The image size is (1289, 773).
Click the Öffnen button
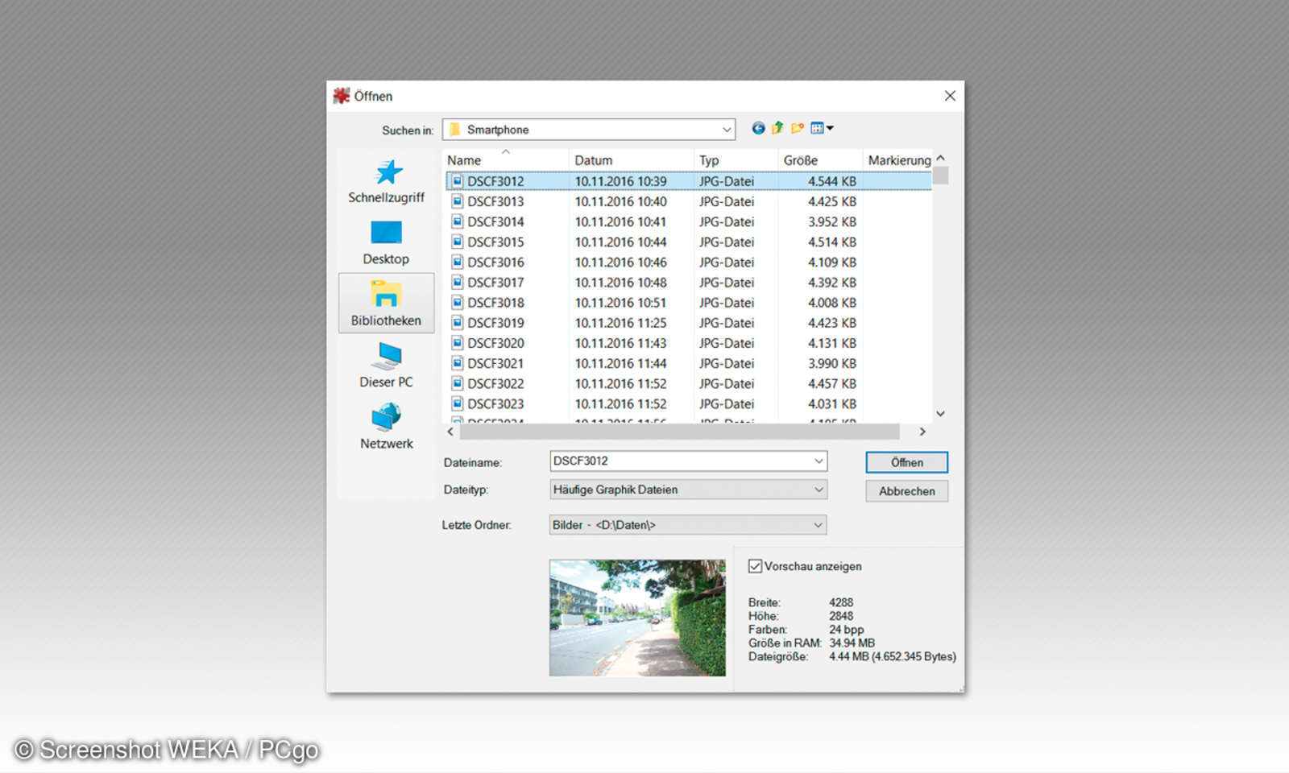coord(906,462)
